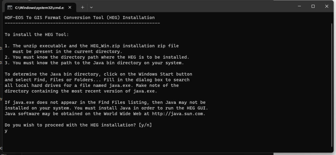Click the cmd icon in the tab
336x155 pixels.
[x=10, y=8]
